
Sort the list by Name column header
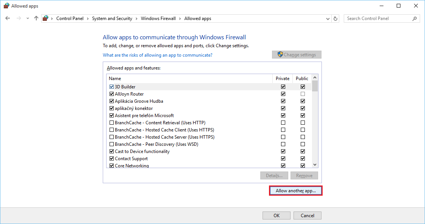tap(189, 79)
